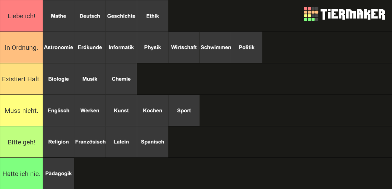This screenshot has height=189, width=392.
Task: Click the TierMaker colored grid logo icon
Action: tap(311, 14)
